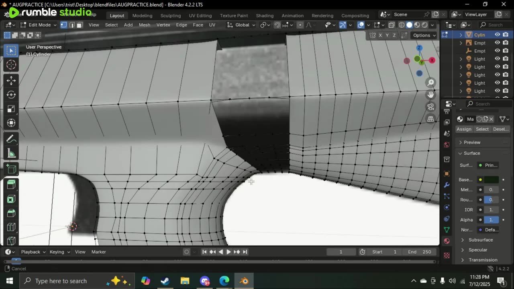Click the Assign material button

point(464,129)
